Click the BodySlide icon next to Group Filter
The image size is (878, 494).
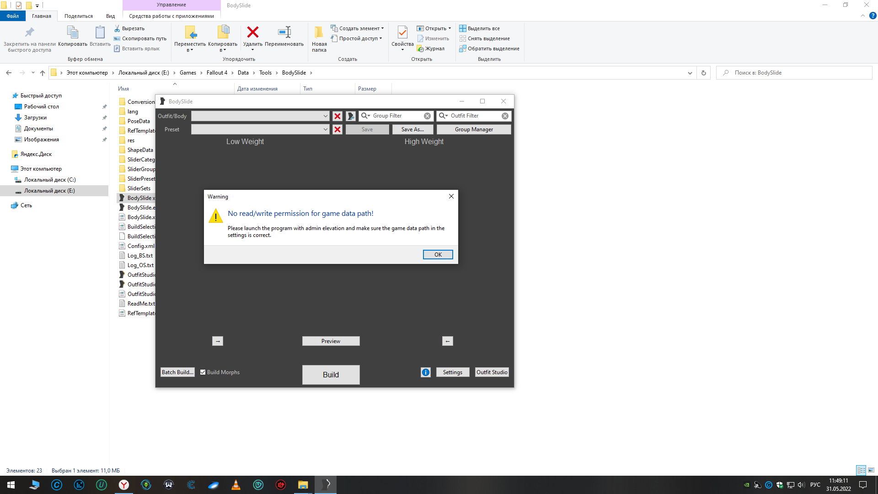pos(351,116)
